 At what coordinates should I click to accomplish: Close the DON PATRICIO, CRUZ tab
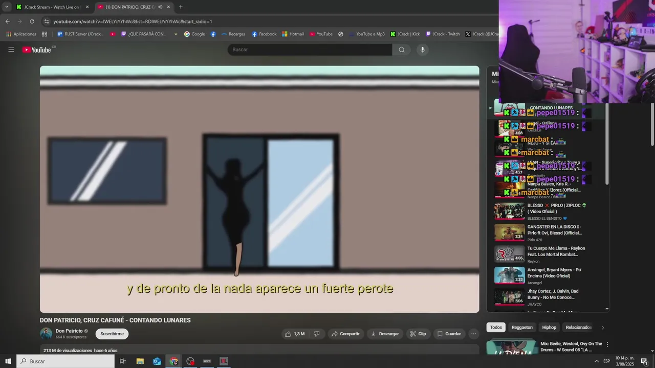[x=168, y=7]
